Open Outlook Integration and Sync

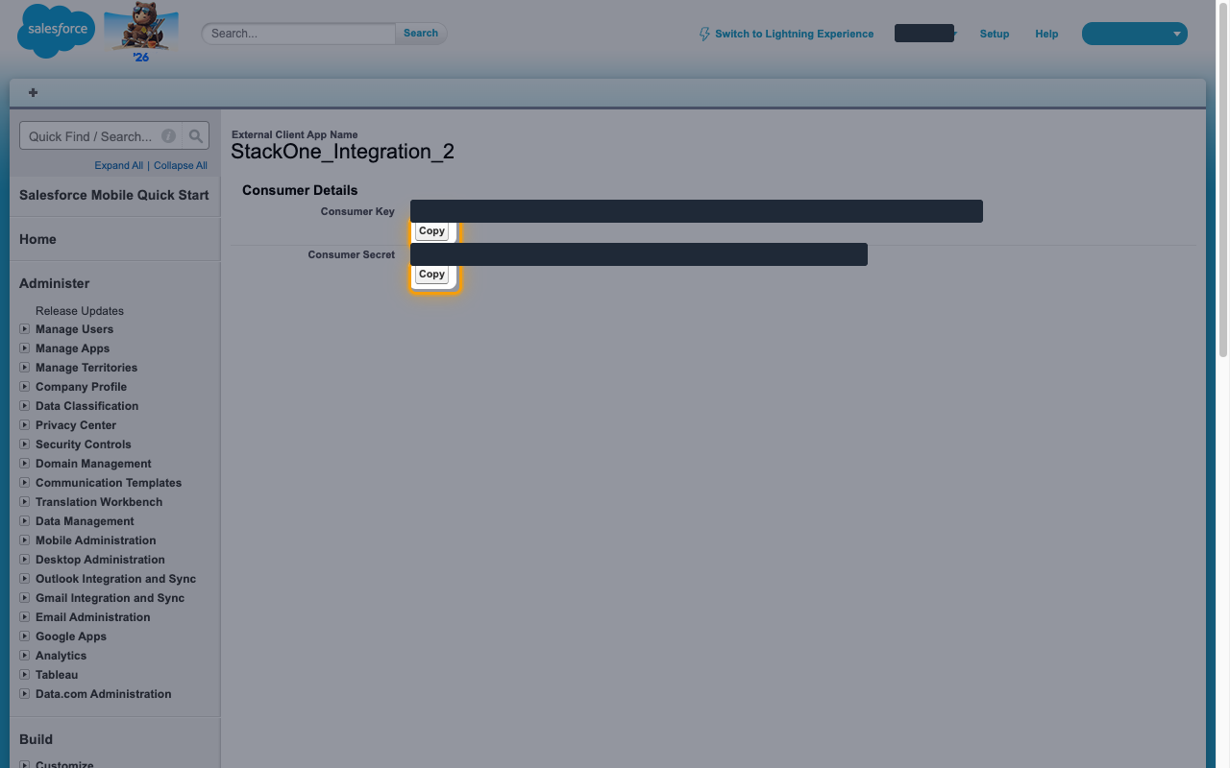coord(115,579)
